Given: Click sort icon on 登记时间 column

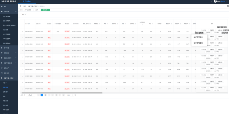Looking at the screenshot, I should (x=79, y=23).
